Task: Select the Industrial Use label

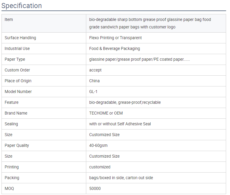Action: [x=17, y=48]
